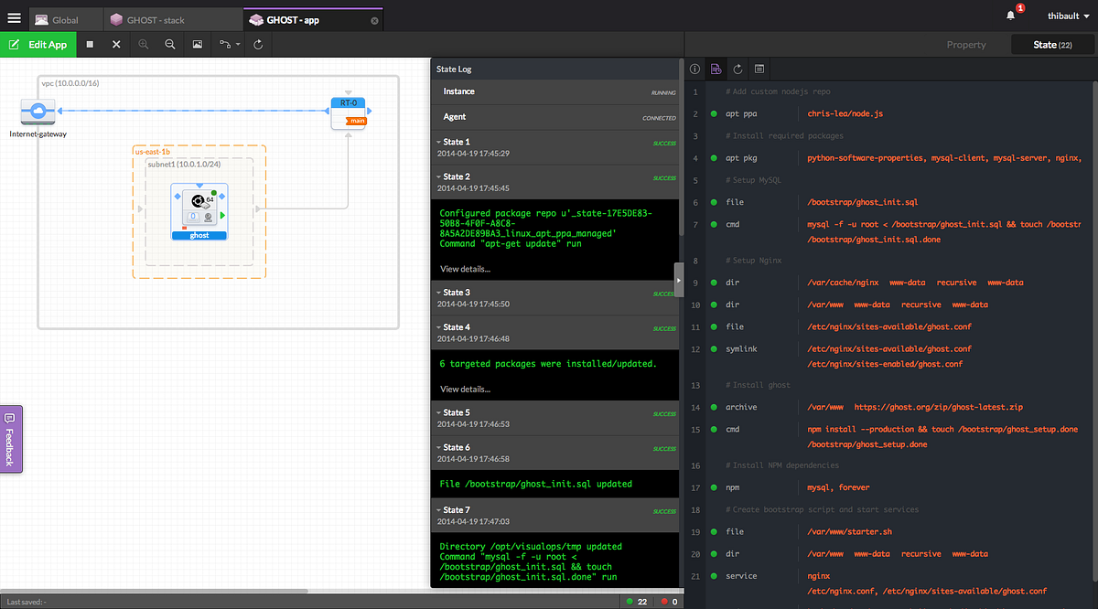Switch to the GHOST - stack tab
Screen dimensions: 1098x609
(x=170, y=19)
